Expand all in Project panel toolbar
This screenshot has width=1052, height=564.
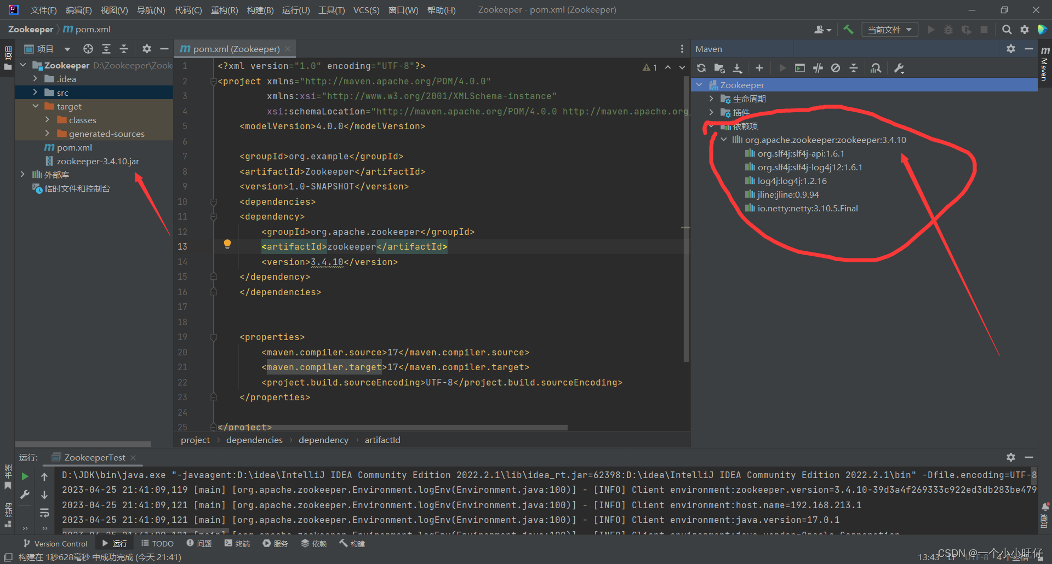point(106,49)
